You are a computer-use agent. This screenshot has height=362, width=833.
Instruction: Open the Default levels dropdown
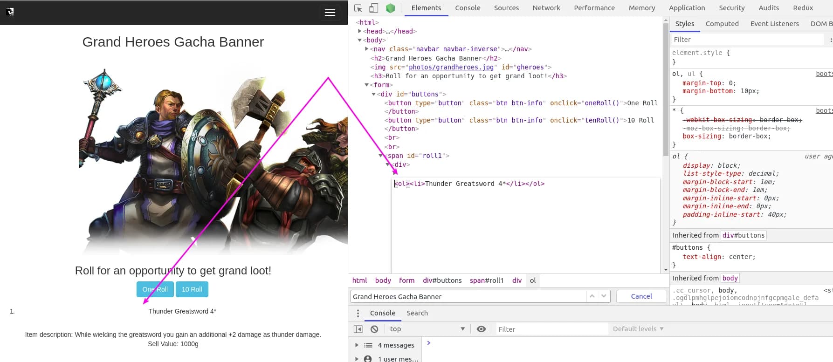click(638, 329)
